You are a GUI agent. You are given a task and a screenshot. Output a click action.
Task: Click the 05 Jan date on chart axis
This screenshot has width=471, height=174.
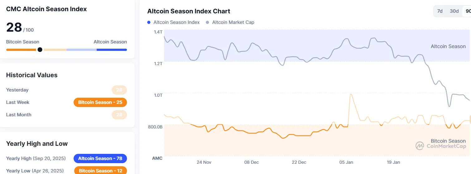click(346, 162)
